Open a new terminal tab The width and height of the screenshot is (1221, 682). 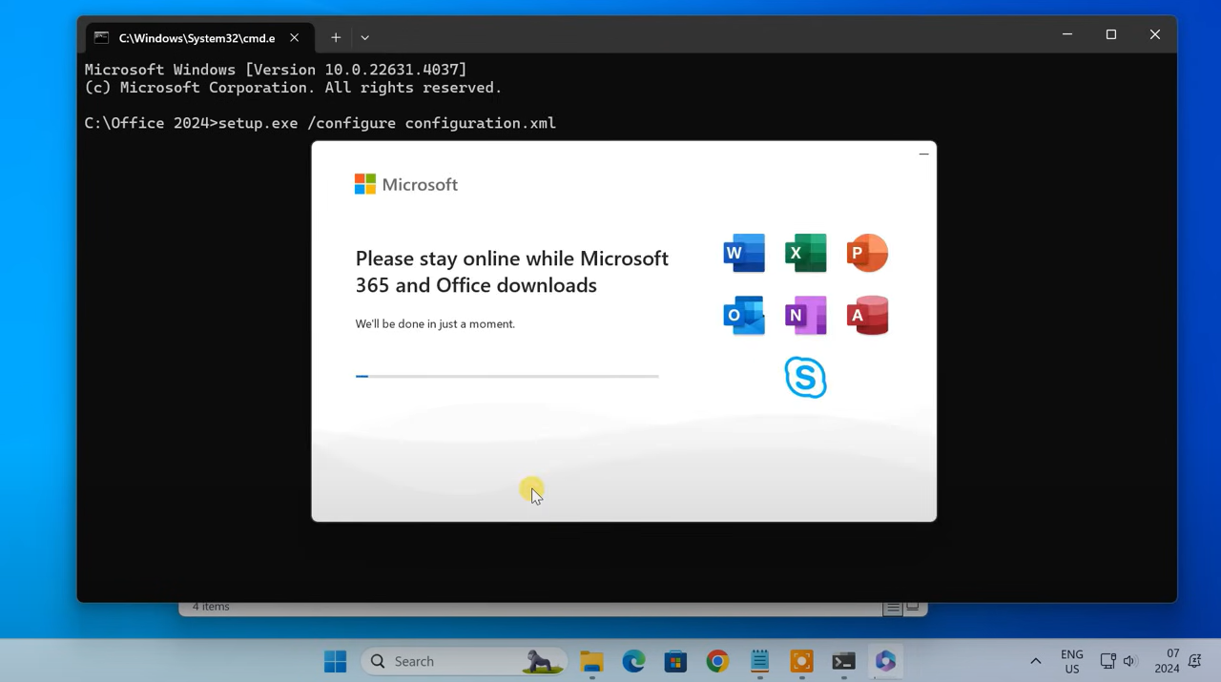point(336,38)
